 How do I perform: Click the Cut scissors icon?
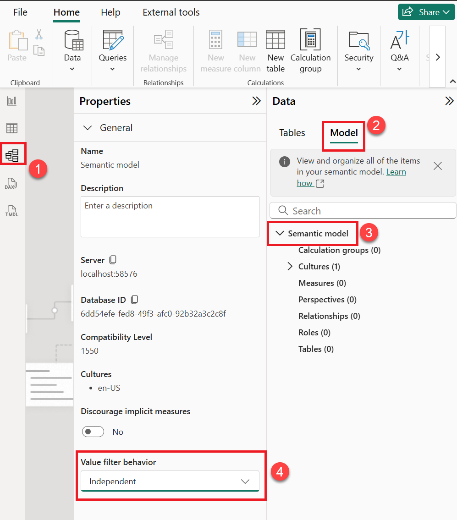tap(39, 34)
